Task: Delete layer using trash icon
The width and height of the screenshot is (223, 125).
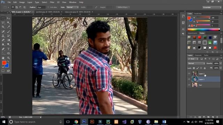Action: (x=217, y=117)
